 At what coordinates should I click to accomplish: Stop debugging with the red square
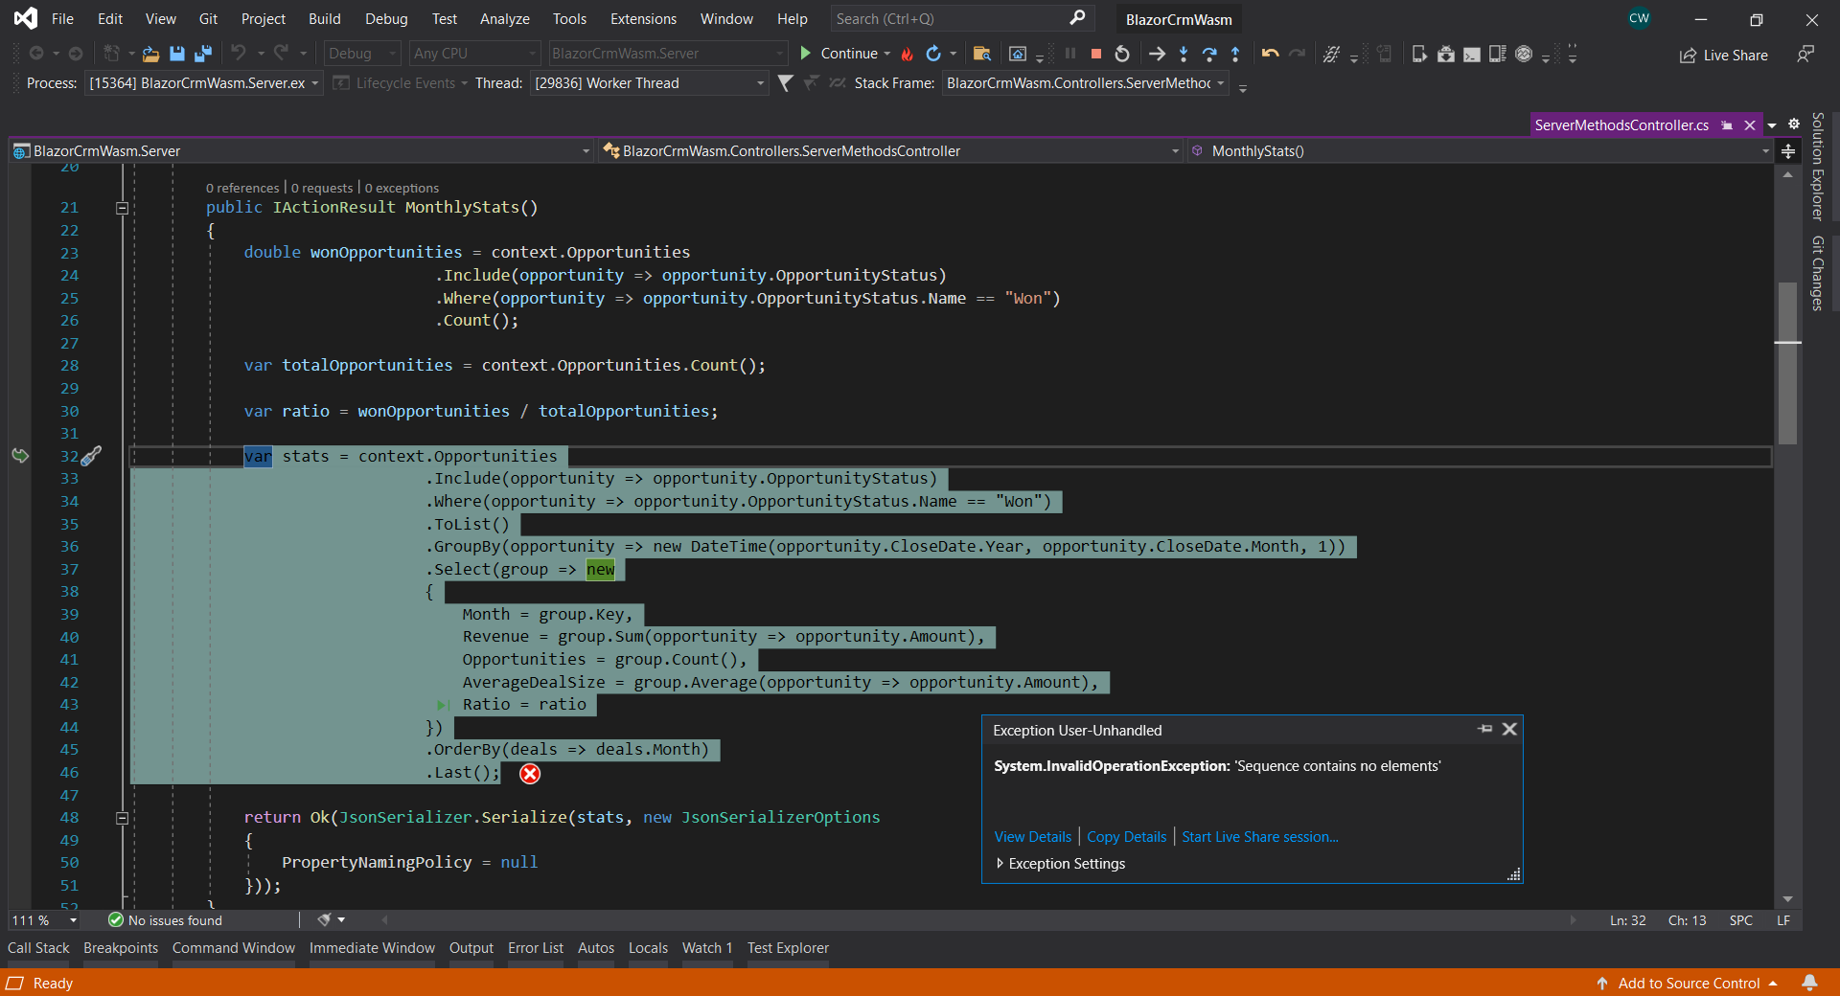pos(1096,54)
